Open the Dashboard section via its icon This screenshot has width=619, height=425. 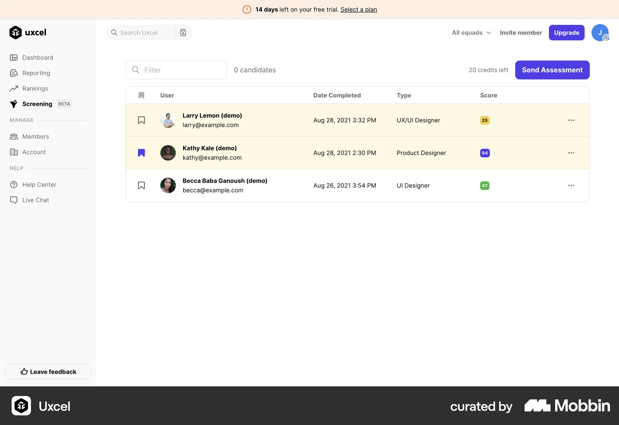pos(14,58)
